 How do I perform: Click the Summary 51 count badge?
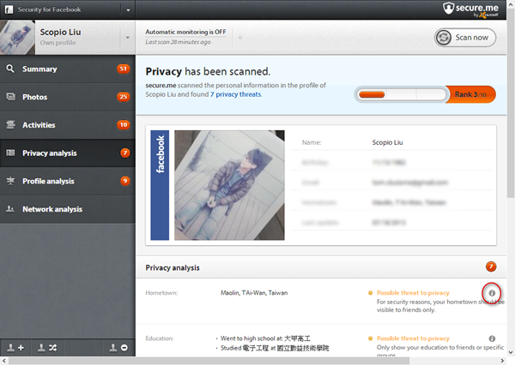(x=123, y=69)
